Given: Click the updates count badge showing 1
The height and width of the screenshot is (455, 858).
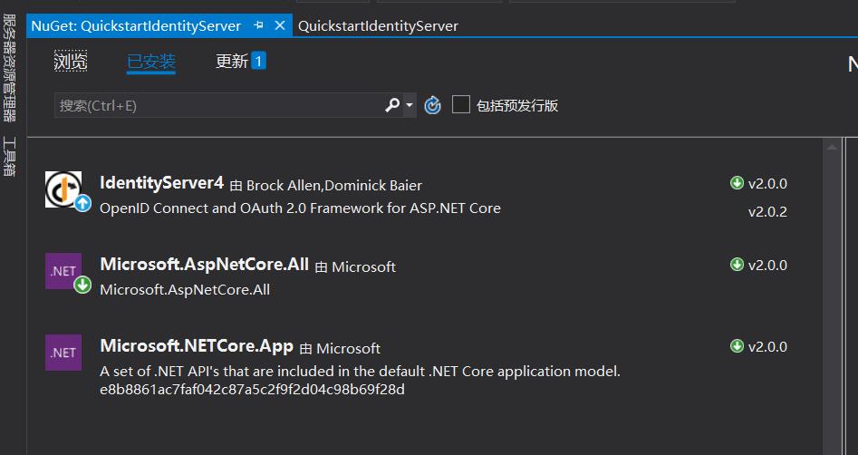Looking at the screenshot, I should click(x=259, y=61).
